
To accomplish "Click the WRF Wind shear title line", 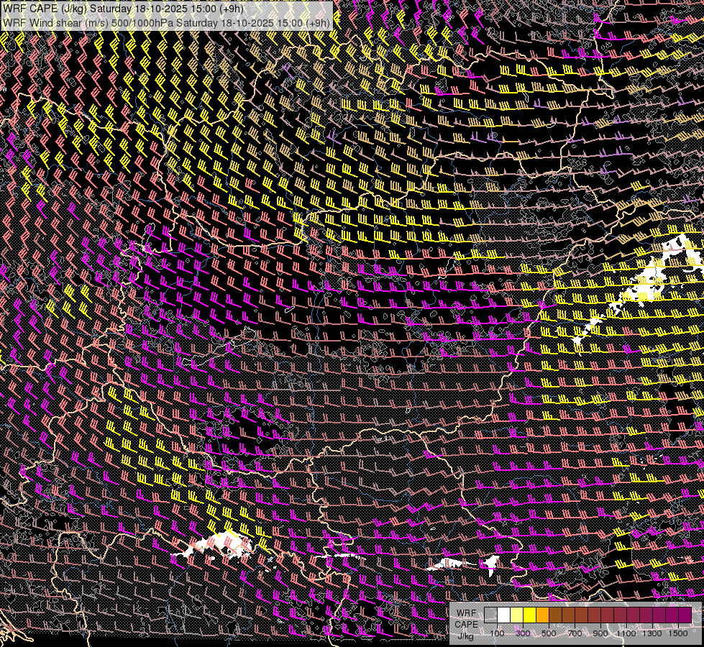I will click(x=167, y=22).
